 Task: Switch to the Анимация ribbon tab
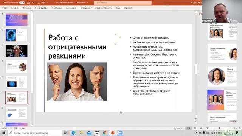71,8
